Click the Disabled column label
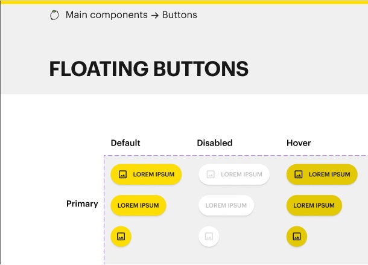 click(214, 143)
